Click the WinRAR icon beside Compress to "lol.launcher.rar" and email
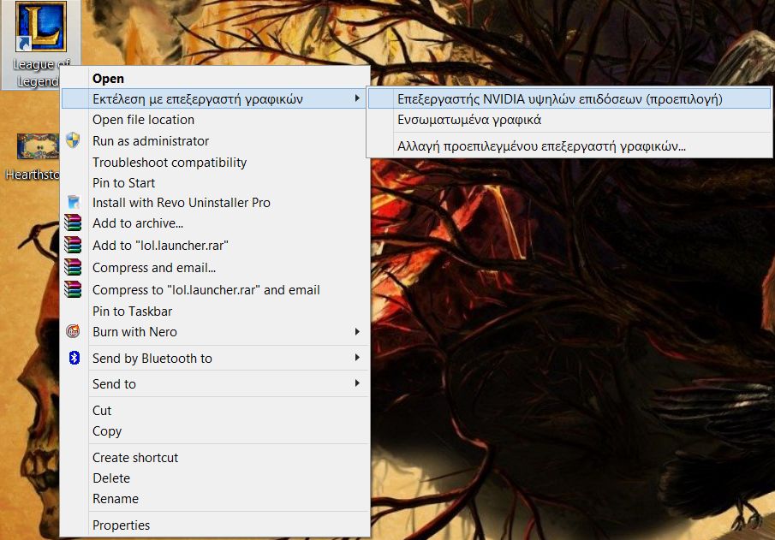775x540 pixels. point(73,289)
